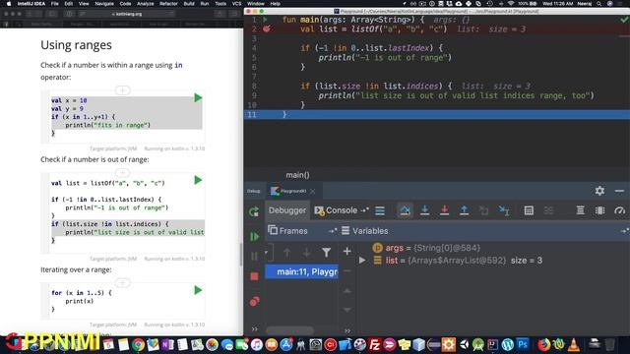630x354 pixels.
Task: Stop the debugging session
Action: (254, 276)
